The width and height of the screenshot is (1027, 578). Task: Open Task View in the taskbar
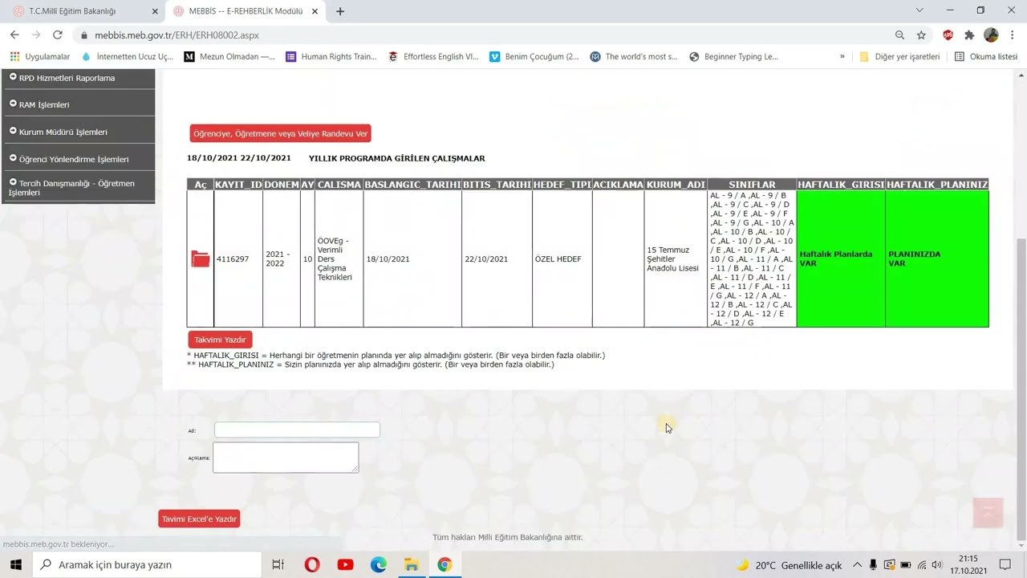tap(278, 564)
